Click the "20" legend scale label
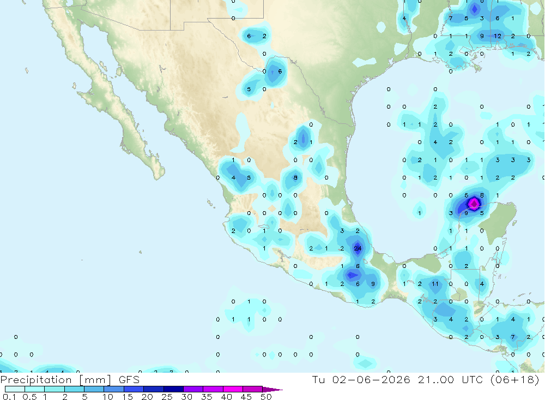This screenshot has height=400, width=545. pos(147,397)
